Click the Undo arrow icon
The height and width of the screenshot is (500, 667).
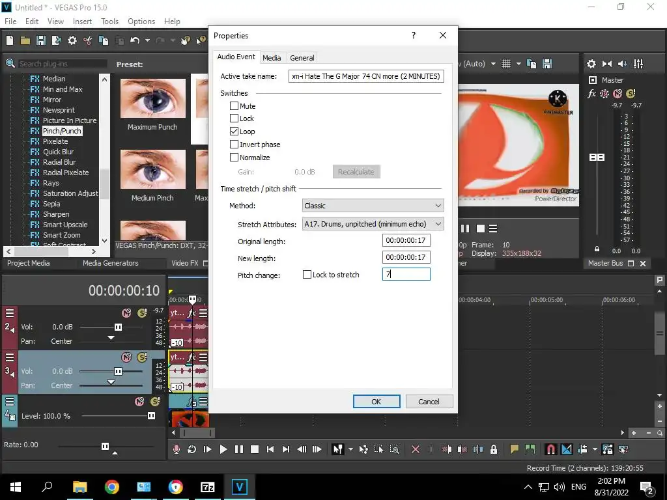[x=135, y=40]
